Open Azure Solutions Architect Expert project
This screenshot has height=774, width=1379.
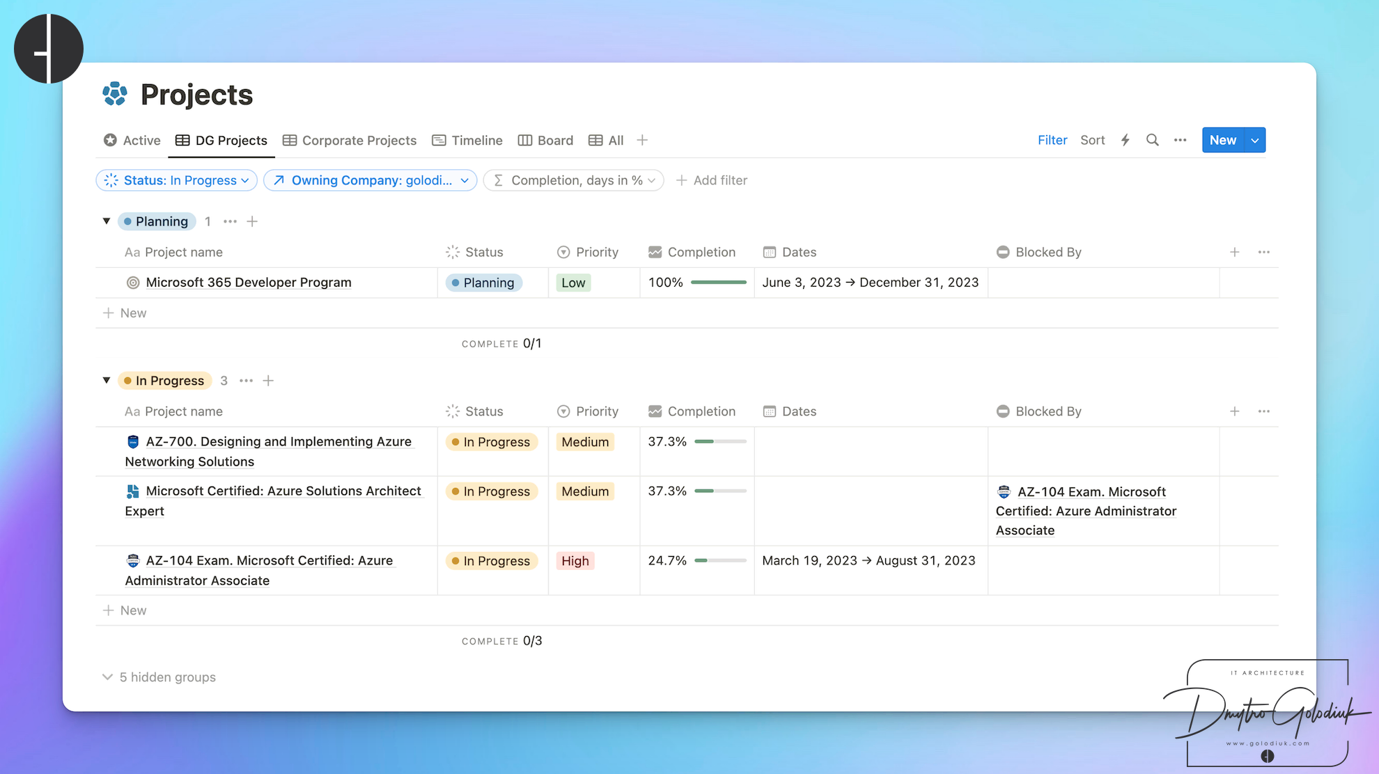click(x=274, y=501)
